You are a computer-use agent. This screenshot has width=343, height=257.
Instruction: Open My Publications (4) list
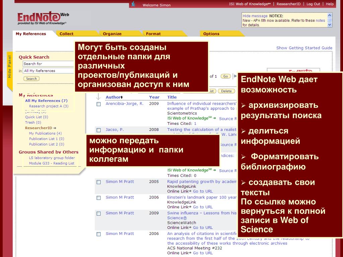click(x=45, y=133)
